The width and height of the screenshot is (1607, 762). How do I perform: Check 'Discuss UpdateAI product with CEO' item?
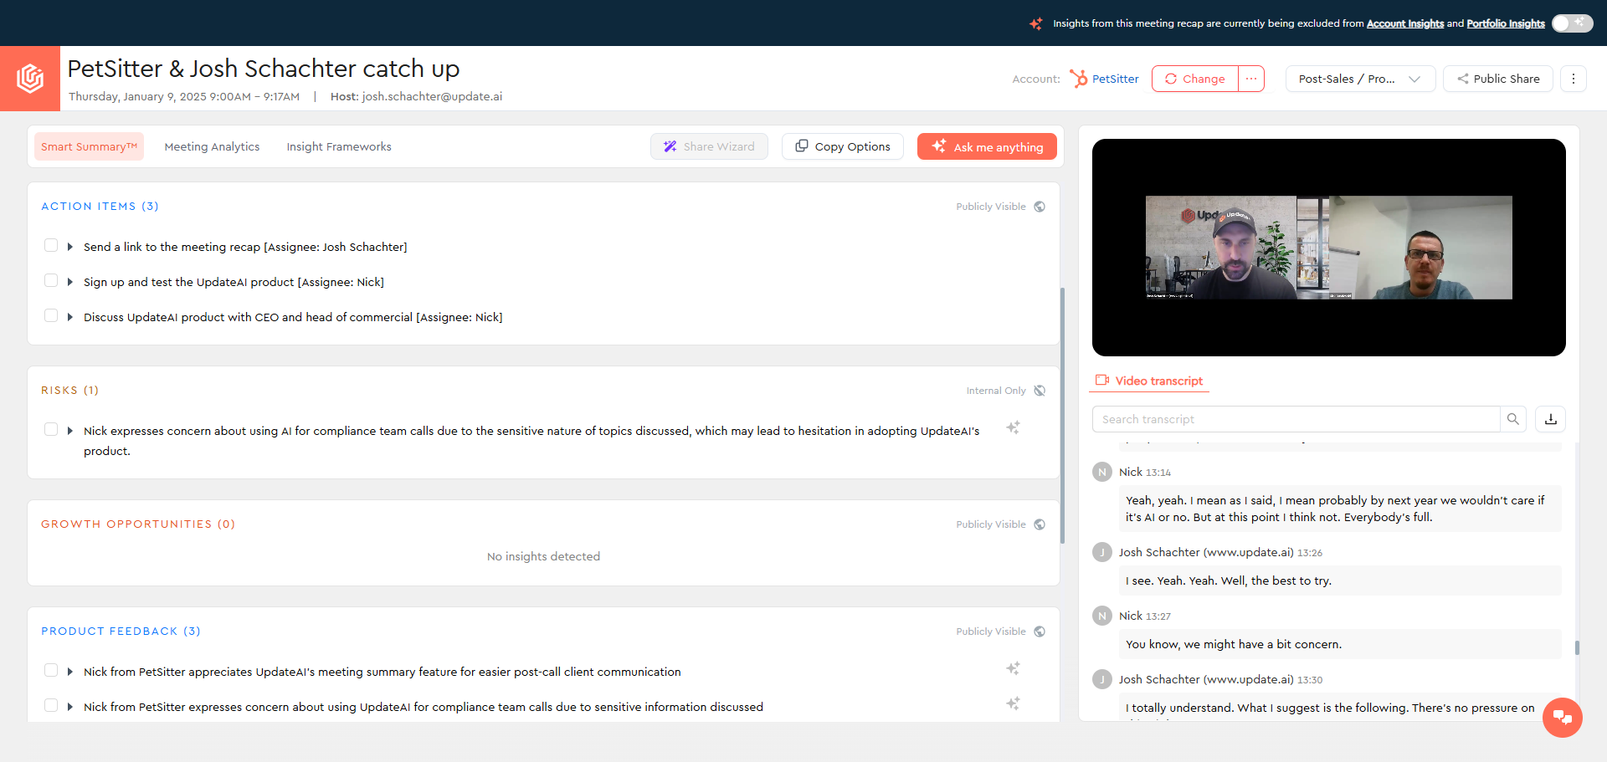click(x=51, y=316)
